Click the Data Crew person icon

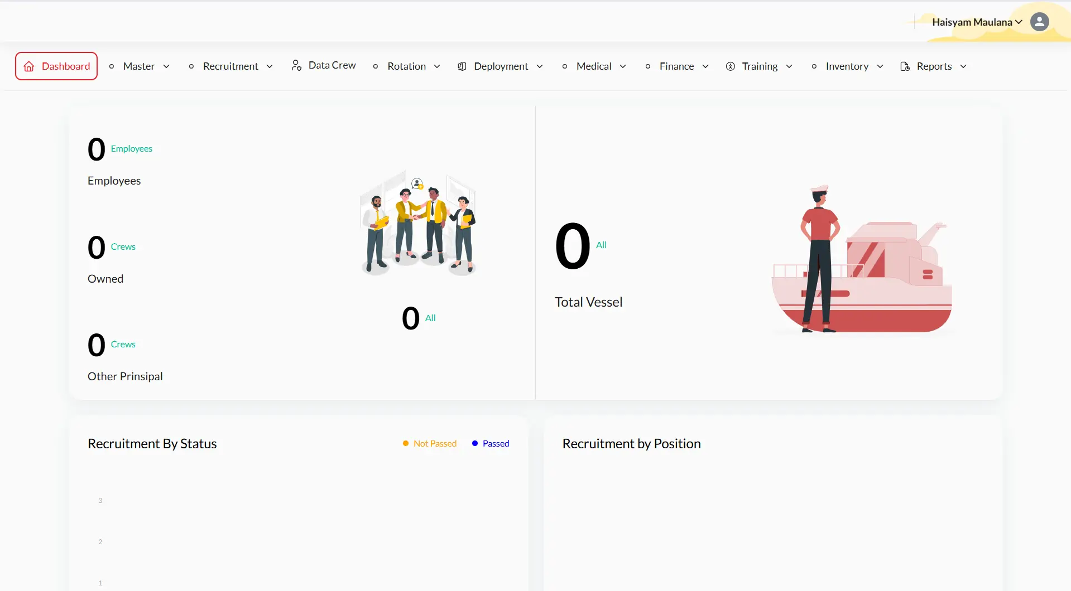point(296,66)
